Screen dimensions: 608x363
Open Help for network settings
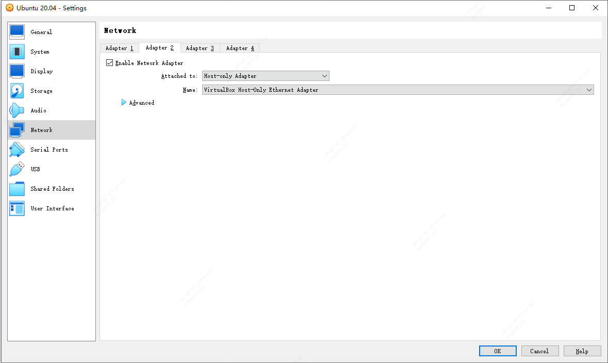[x=582, y=351]
